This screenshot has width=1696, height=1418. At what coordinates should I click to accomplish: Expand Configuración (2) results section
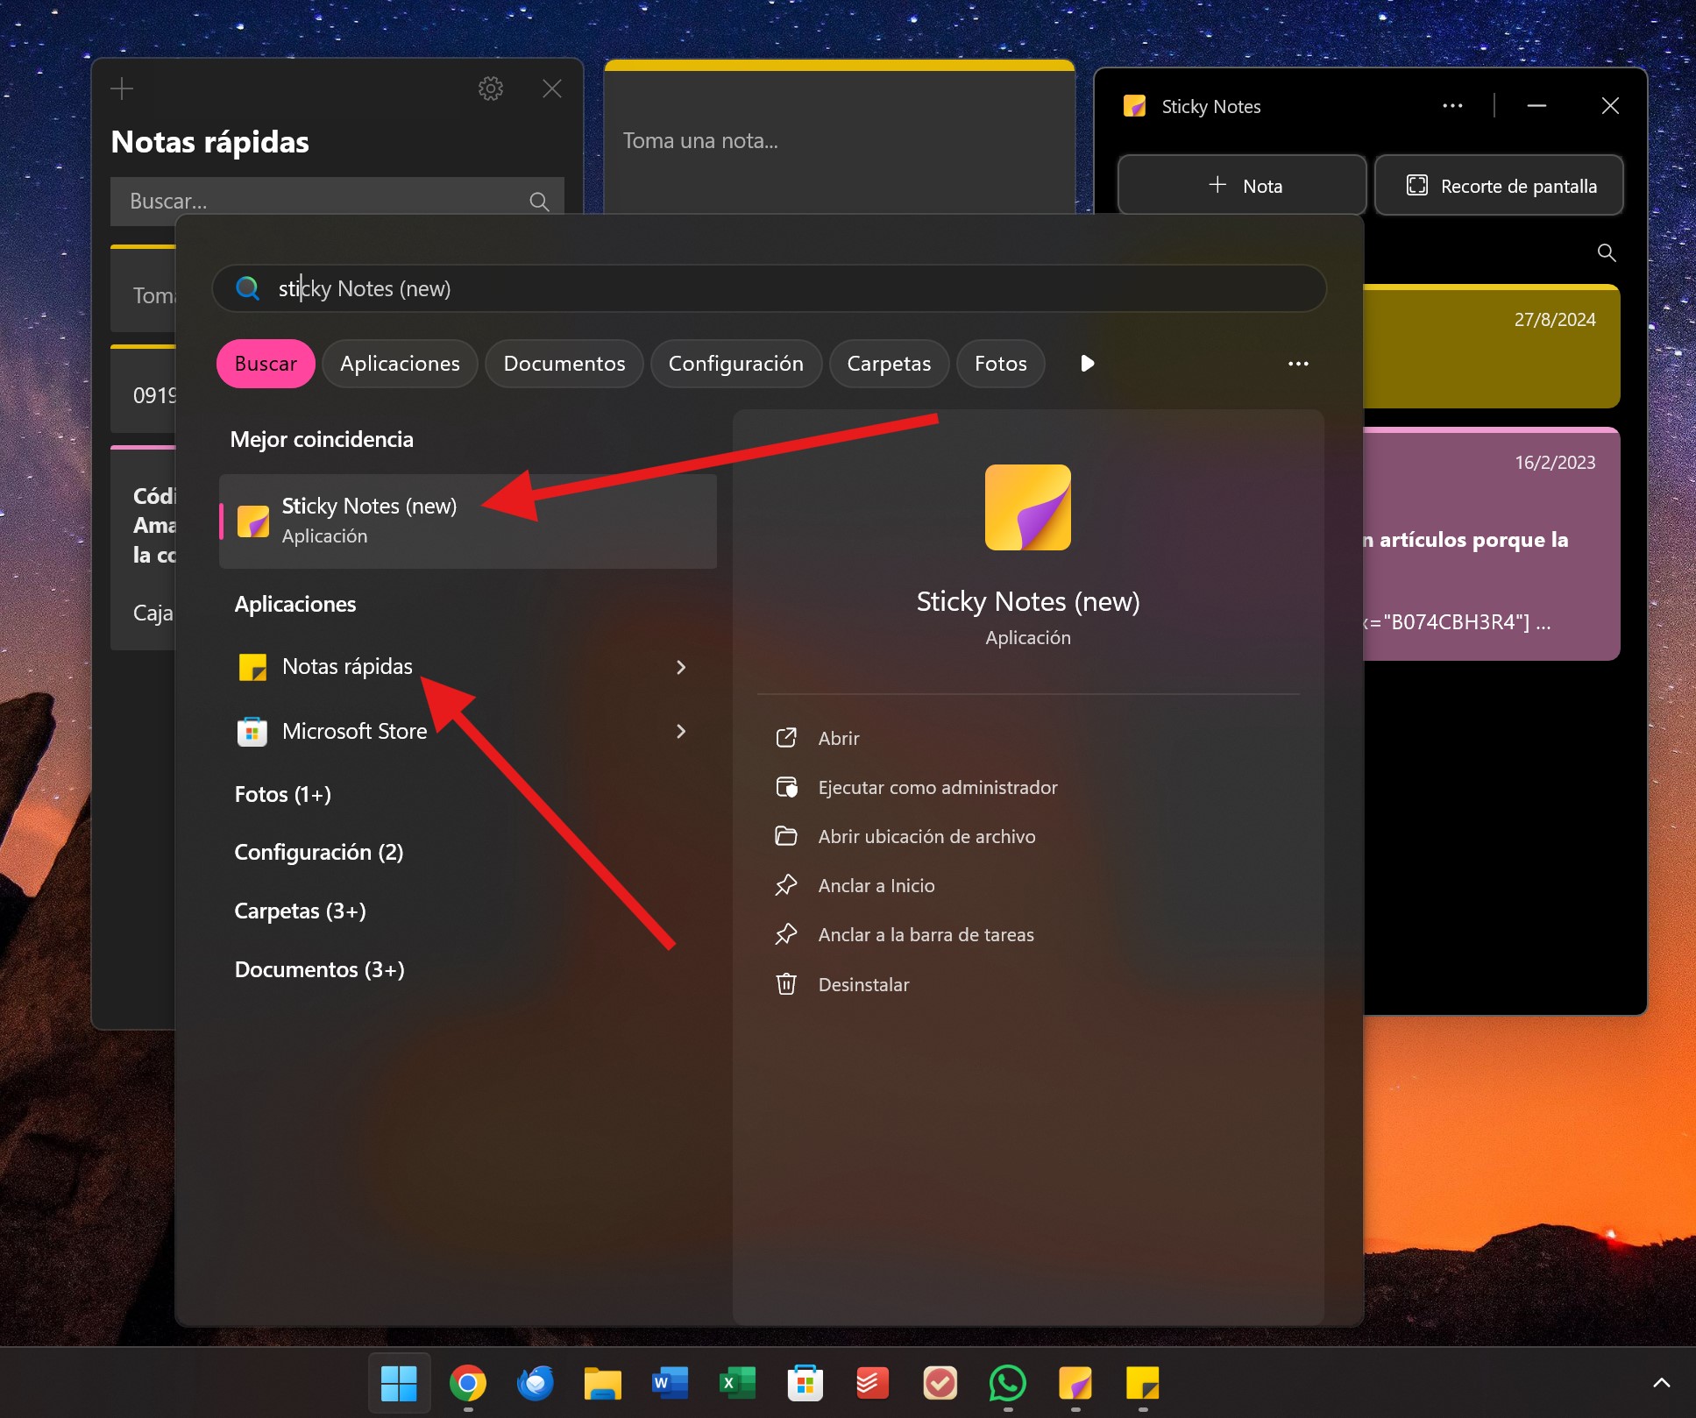point(319,852)
